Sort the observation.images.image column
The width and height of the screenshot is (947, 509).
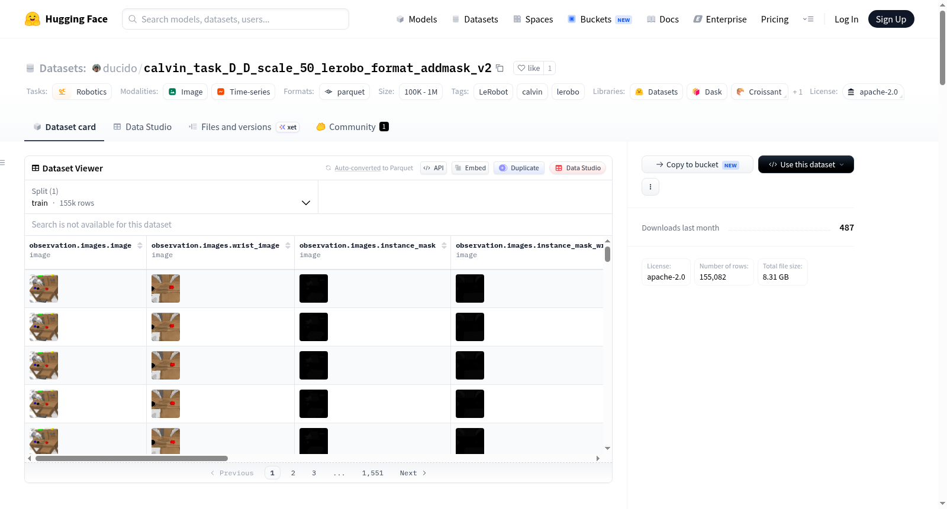tap(140, 245)
